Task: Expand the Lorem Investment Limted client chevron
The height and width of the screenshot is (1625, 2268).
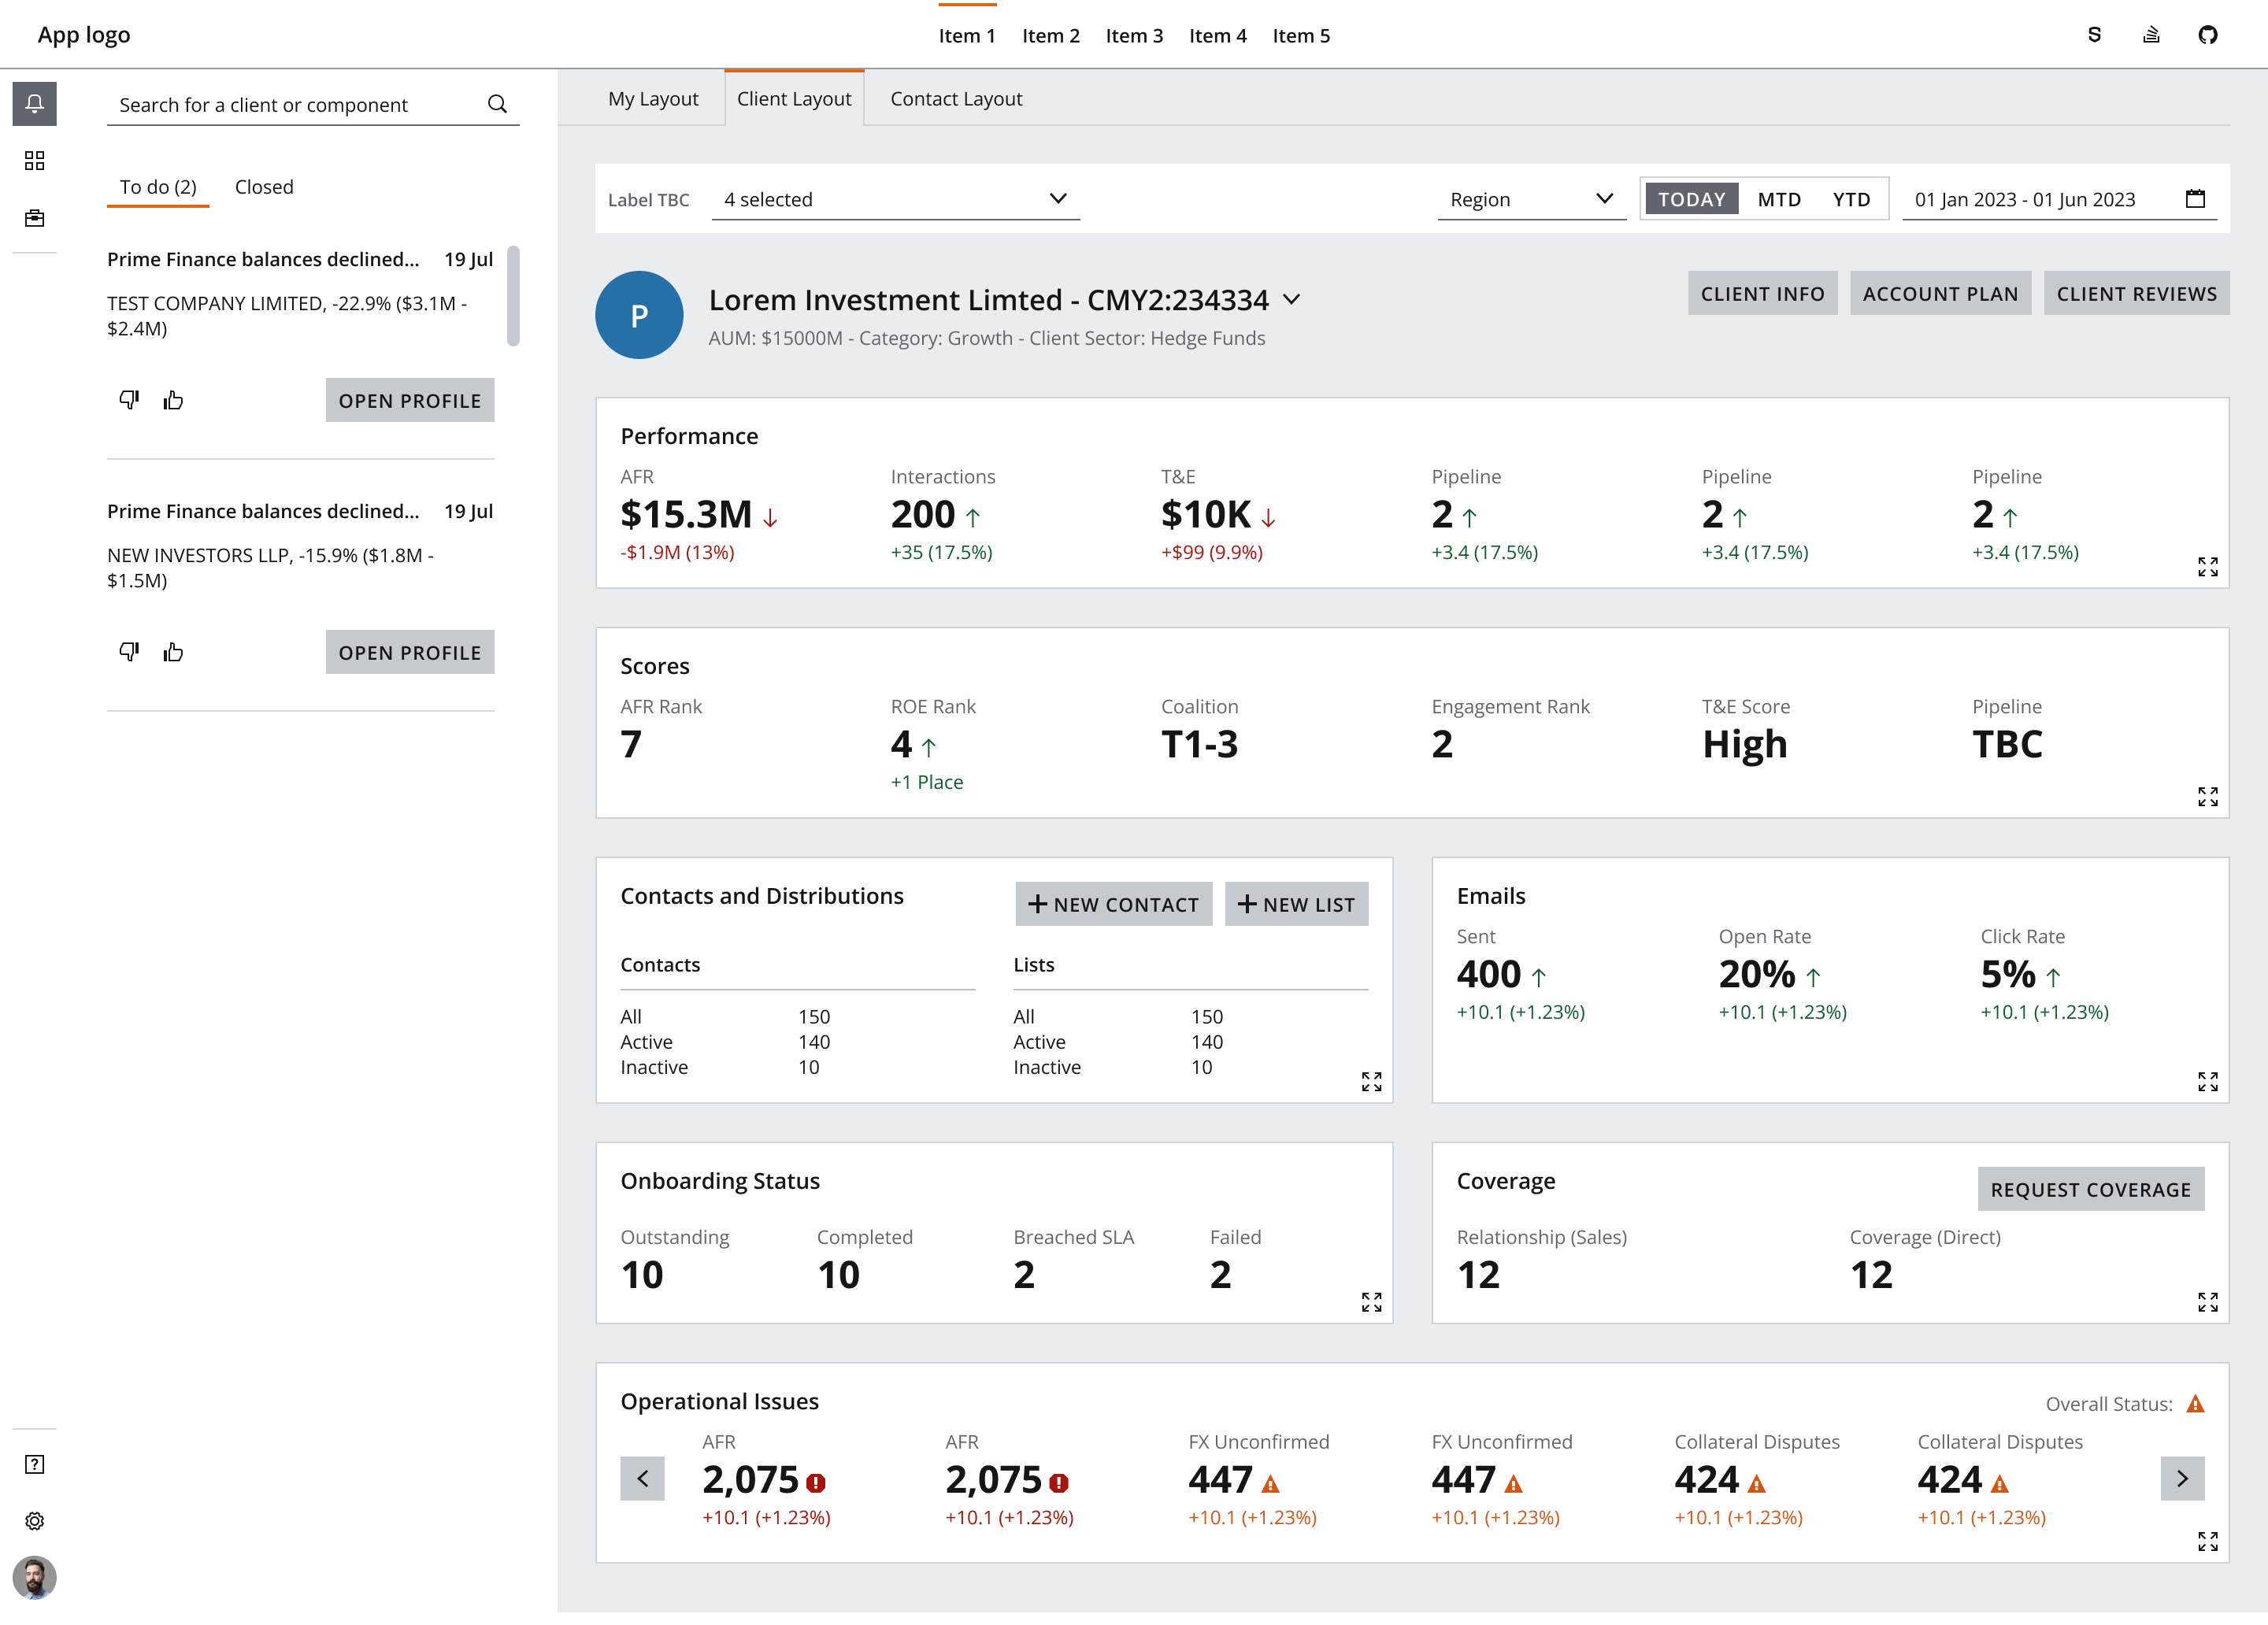Action: [x=1292, y=300]
